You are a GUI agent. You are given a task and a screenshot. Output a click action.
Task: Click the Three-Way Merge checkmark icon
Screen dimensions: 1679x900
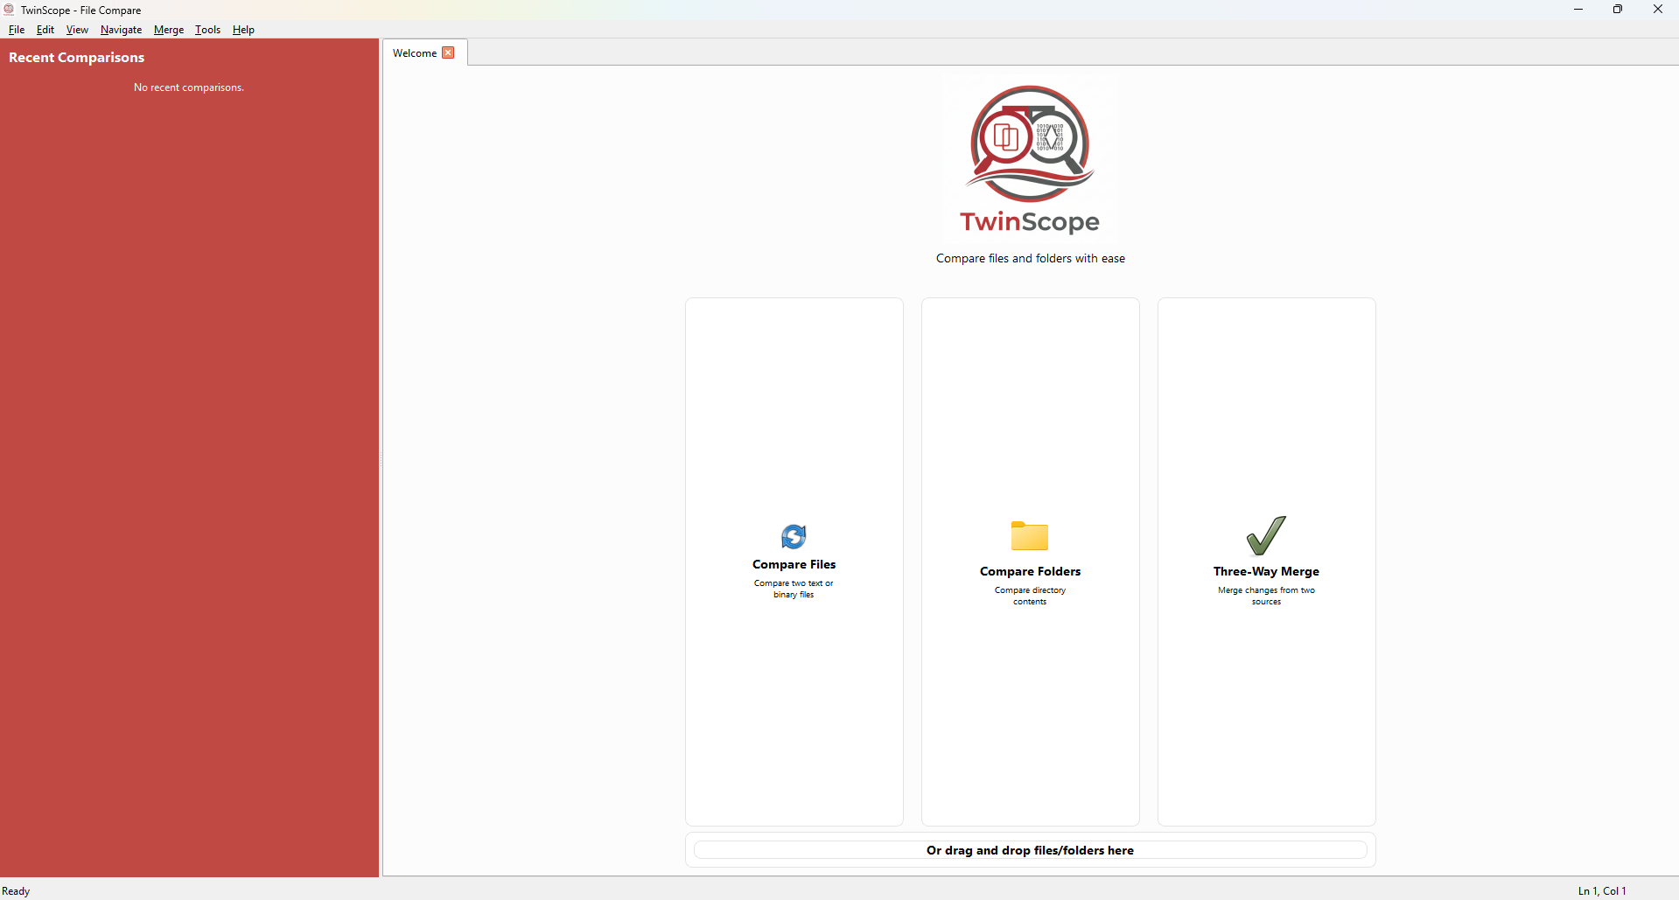[1266, 535]
